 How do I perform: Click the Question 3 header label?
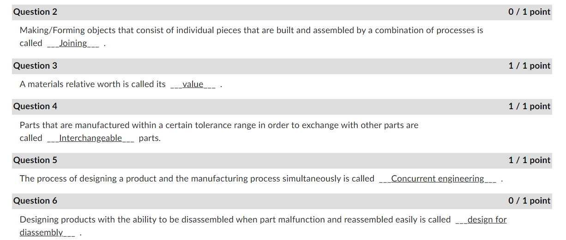(x=35, y=66)
